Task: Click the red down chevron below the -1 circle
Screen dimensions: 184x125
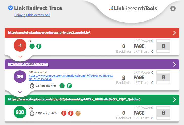Action: point(20,57)
